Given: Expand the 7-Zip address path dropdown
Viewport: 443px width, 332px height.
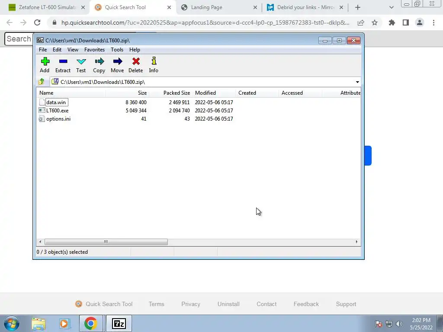Looking at the screenshot, I should [357, 82].
